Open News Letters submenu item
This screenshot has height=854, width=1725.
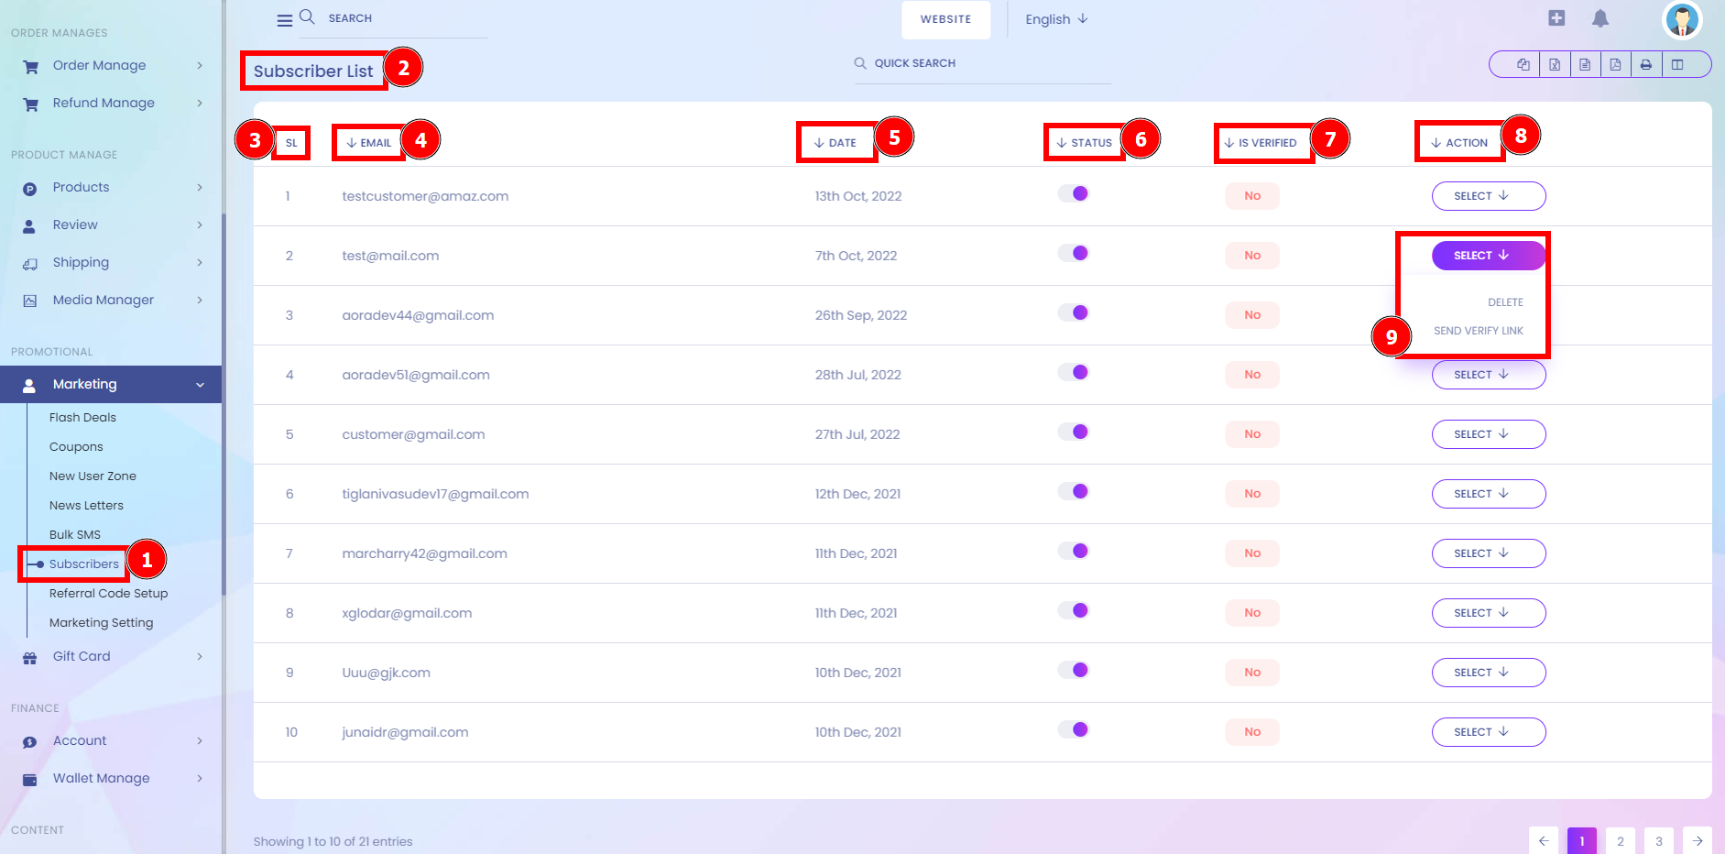[86, 506]
